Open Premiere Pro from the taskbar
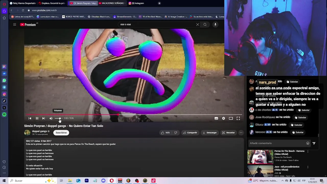Viewport: 327px width, 184px height. click(87, 181)
